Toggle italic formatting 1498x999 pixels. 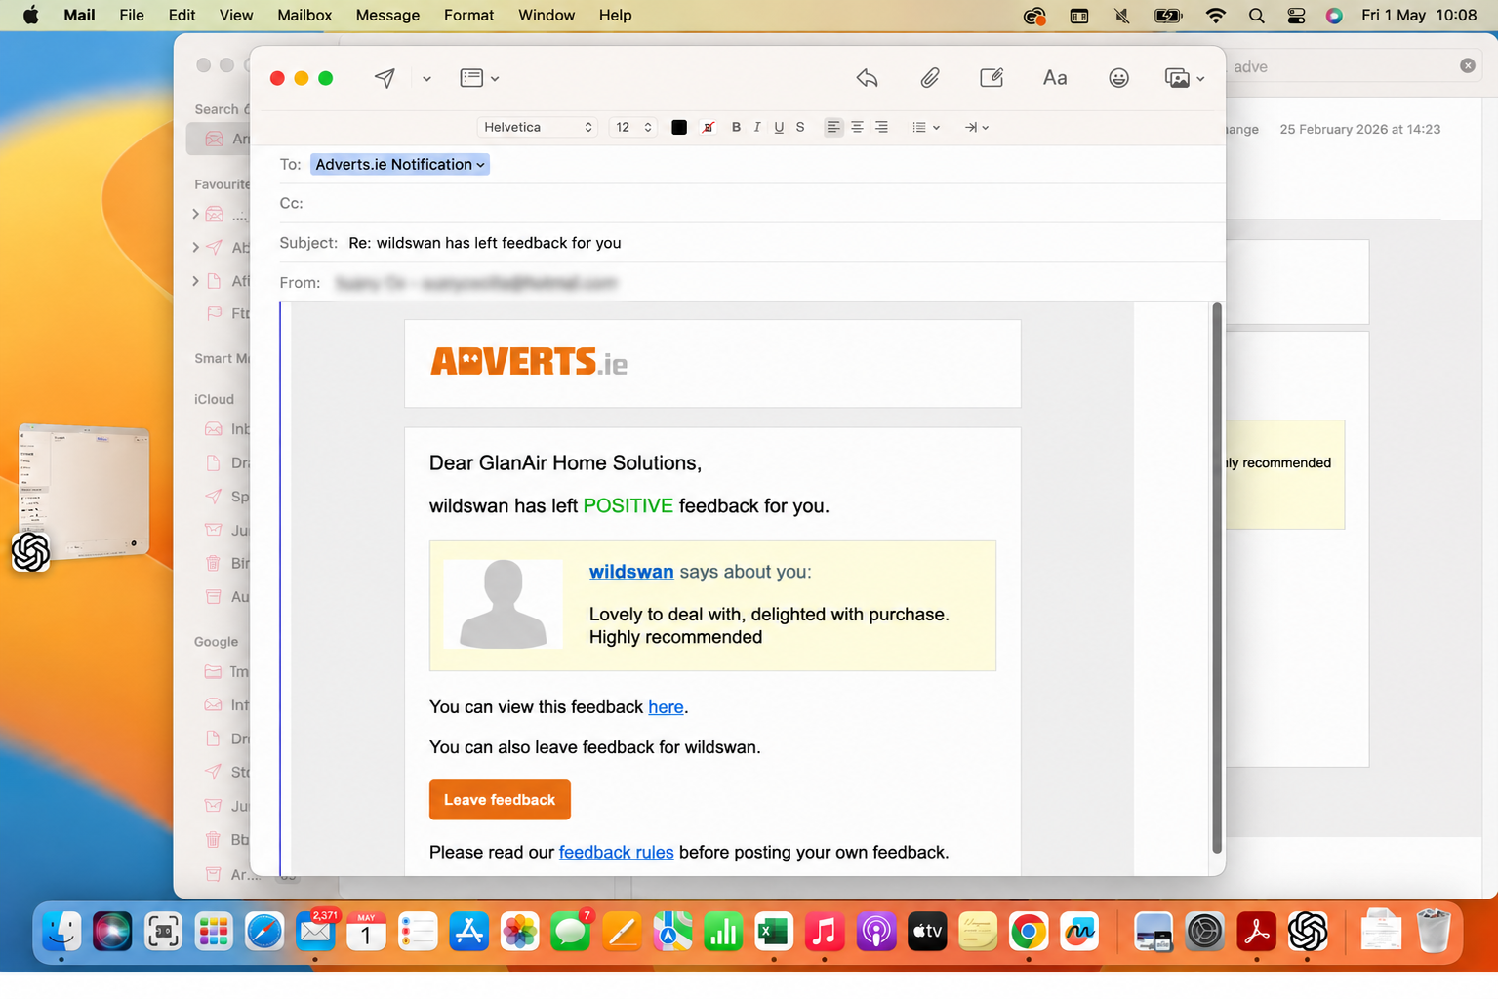pyautogui.click(x=757, y=127)
